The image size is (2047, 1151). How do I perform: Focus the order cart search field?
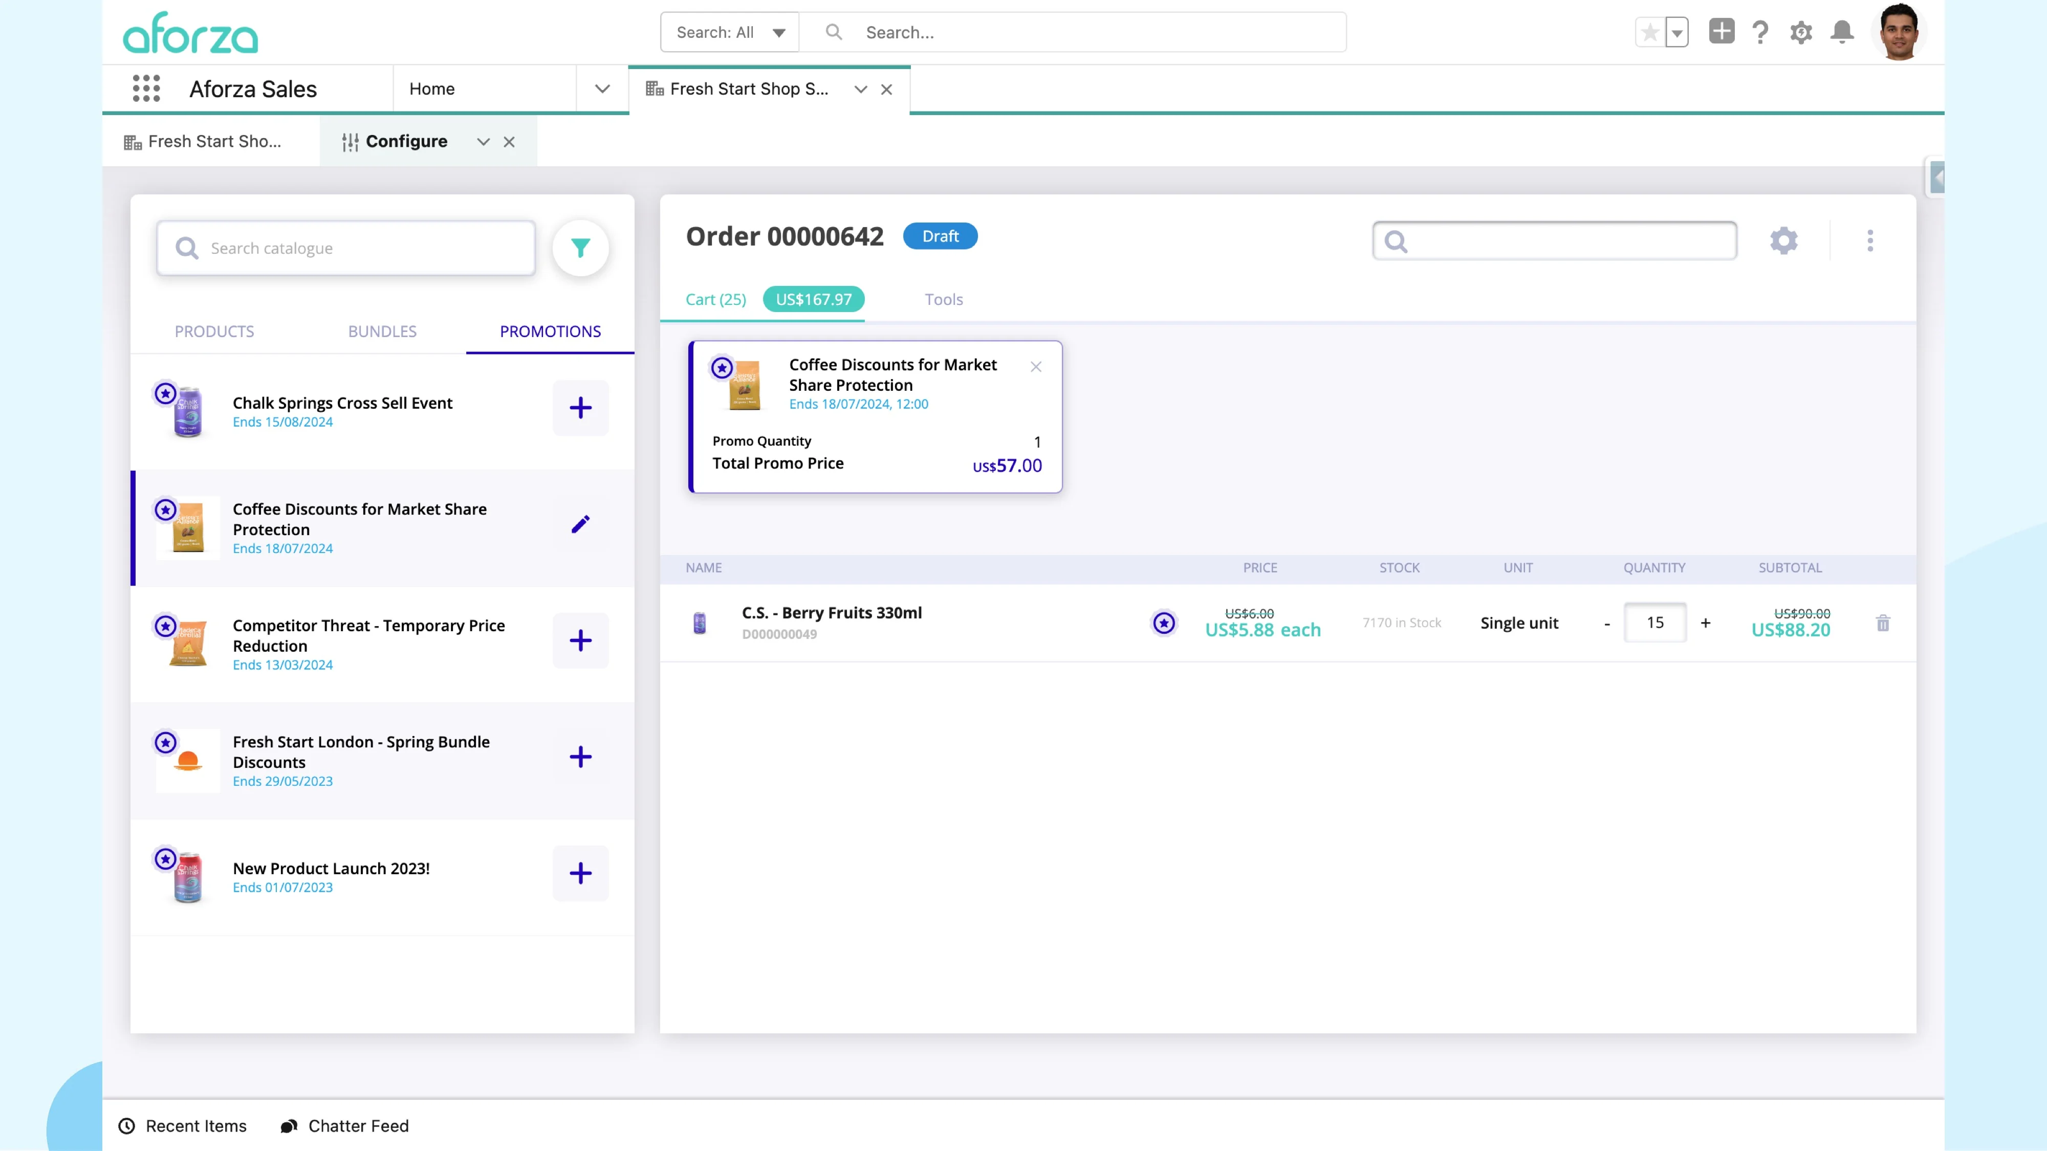(1554, 240)
